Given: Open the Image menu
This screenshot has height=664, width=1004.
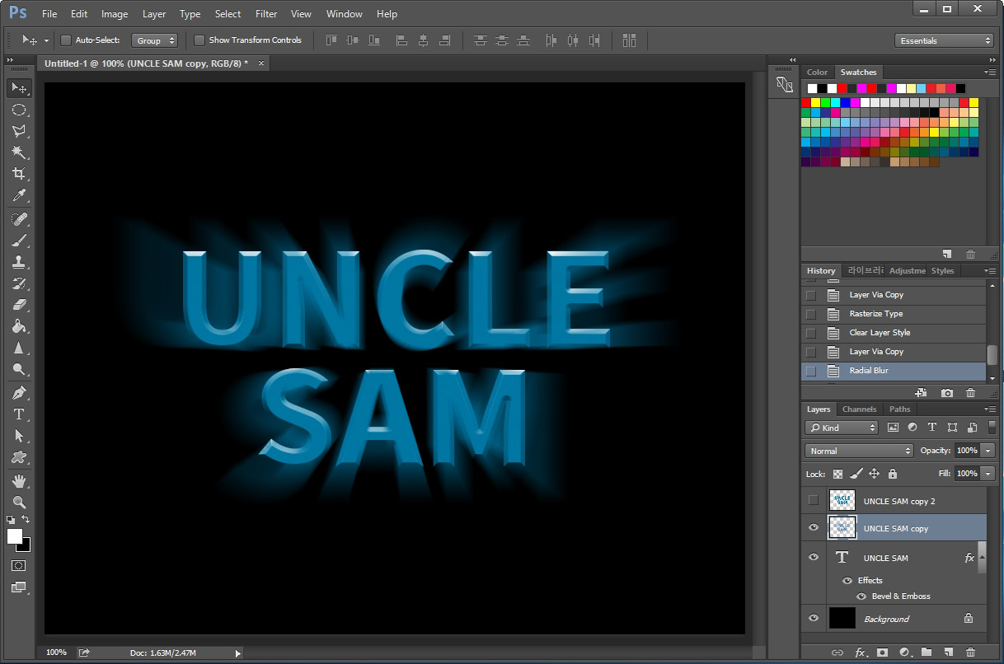Looking at the screenshot, I should pos(115,14).
